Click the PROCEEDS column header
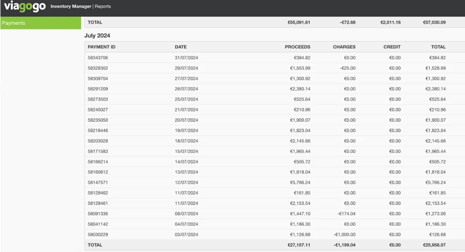Image resolution: width=465 pixels, height=252 pixels. pos(297,47)
